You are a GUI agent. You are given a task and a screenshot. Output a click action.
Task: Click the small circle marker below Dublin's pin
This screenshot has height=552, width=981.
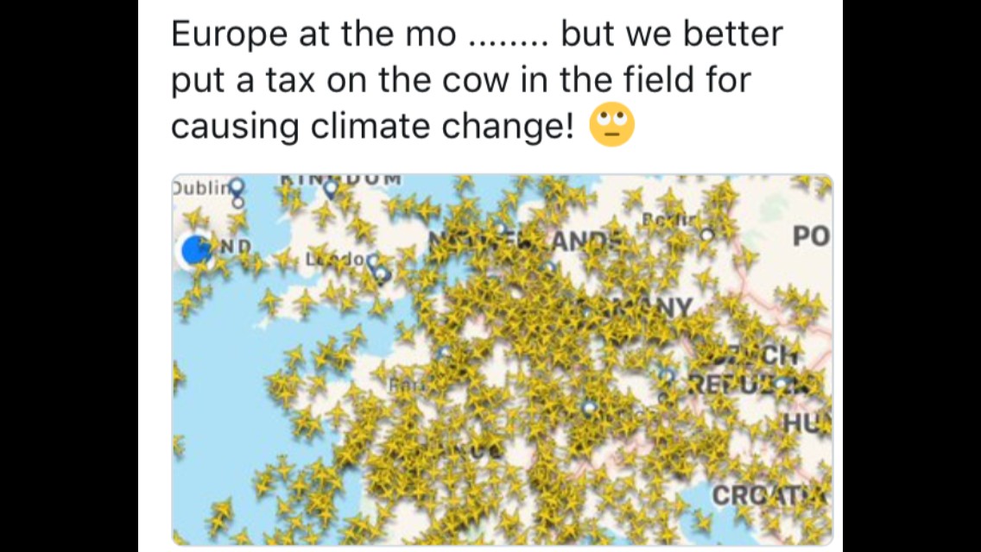point(237,202)
